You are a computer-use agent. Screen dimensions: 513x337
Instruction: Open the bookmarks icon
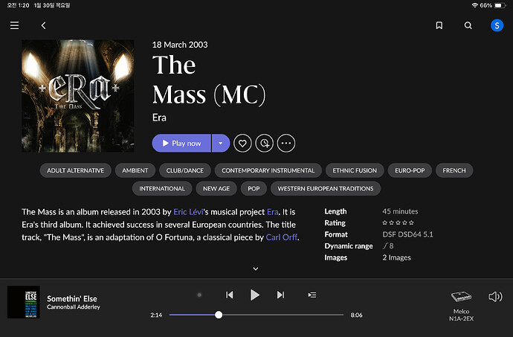coord(439,25)
